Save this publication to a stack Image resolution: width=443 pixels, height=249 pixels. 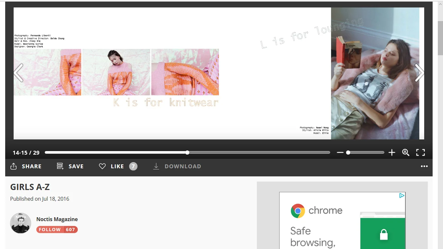click(70, 166)
